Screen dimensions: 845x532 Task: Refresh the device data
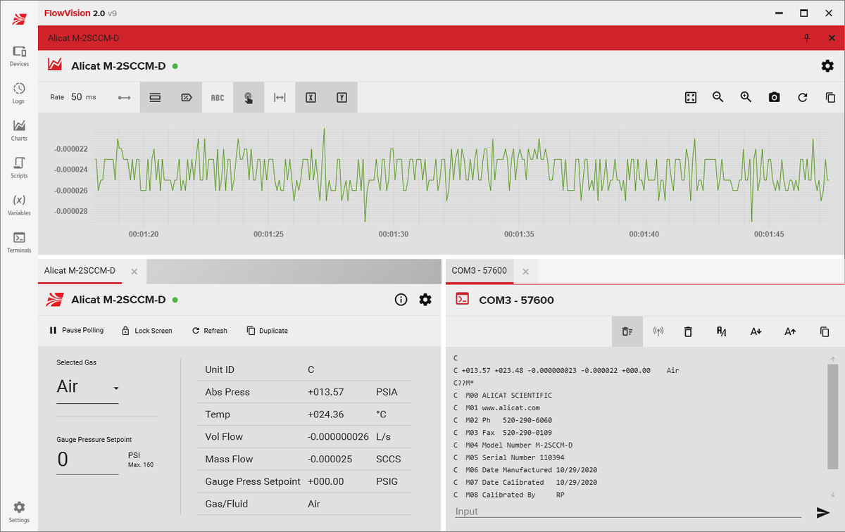[209, 331]
